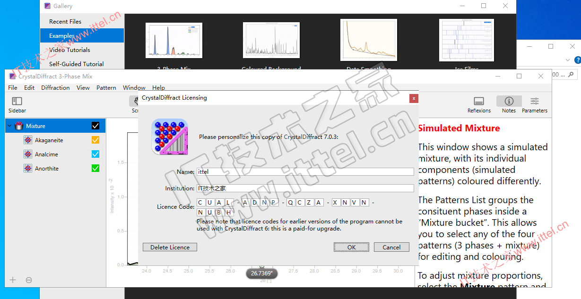Click the first licence code box 'C'
Image resolution: width=581 pixels, height=299 pixels.
point(200,202)
